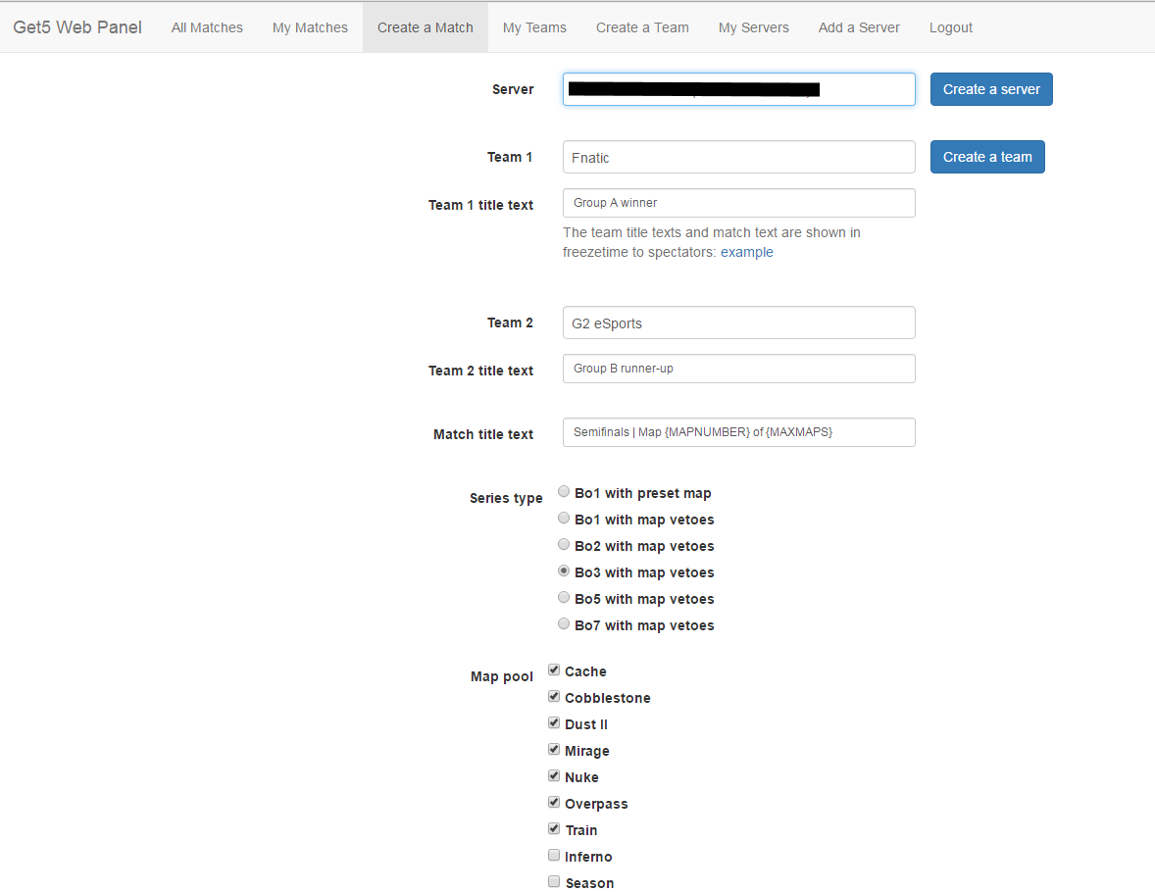Expand the Team 2 dropdown showing G2 eSports
The height and width of the screenshot is (892, 1155).
pyautogui.click(x=738, y=322)
